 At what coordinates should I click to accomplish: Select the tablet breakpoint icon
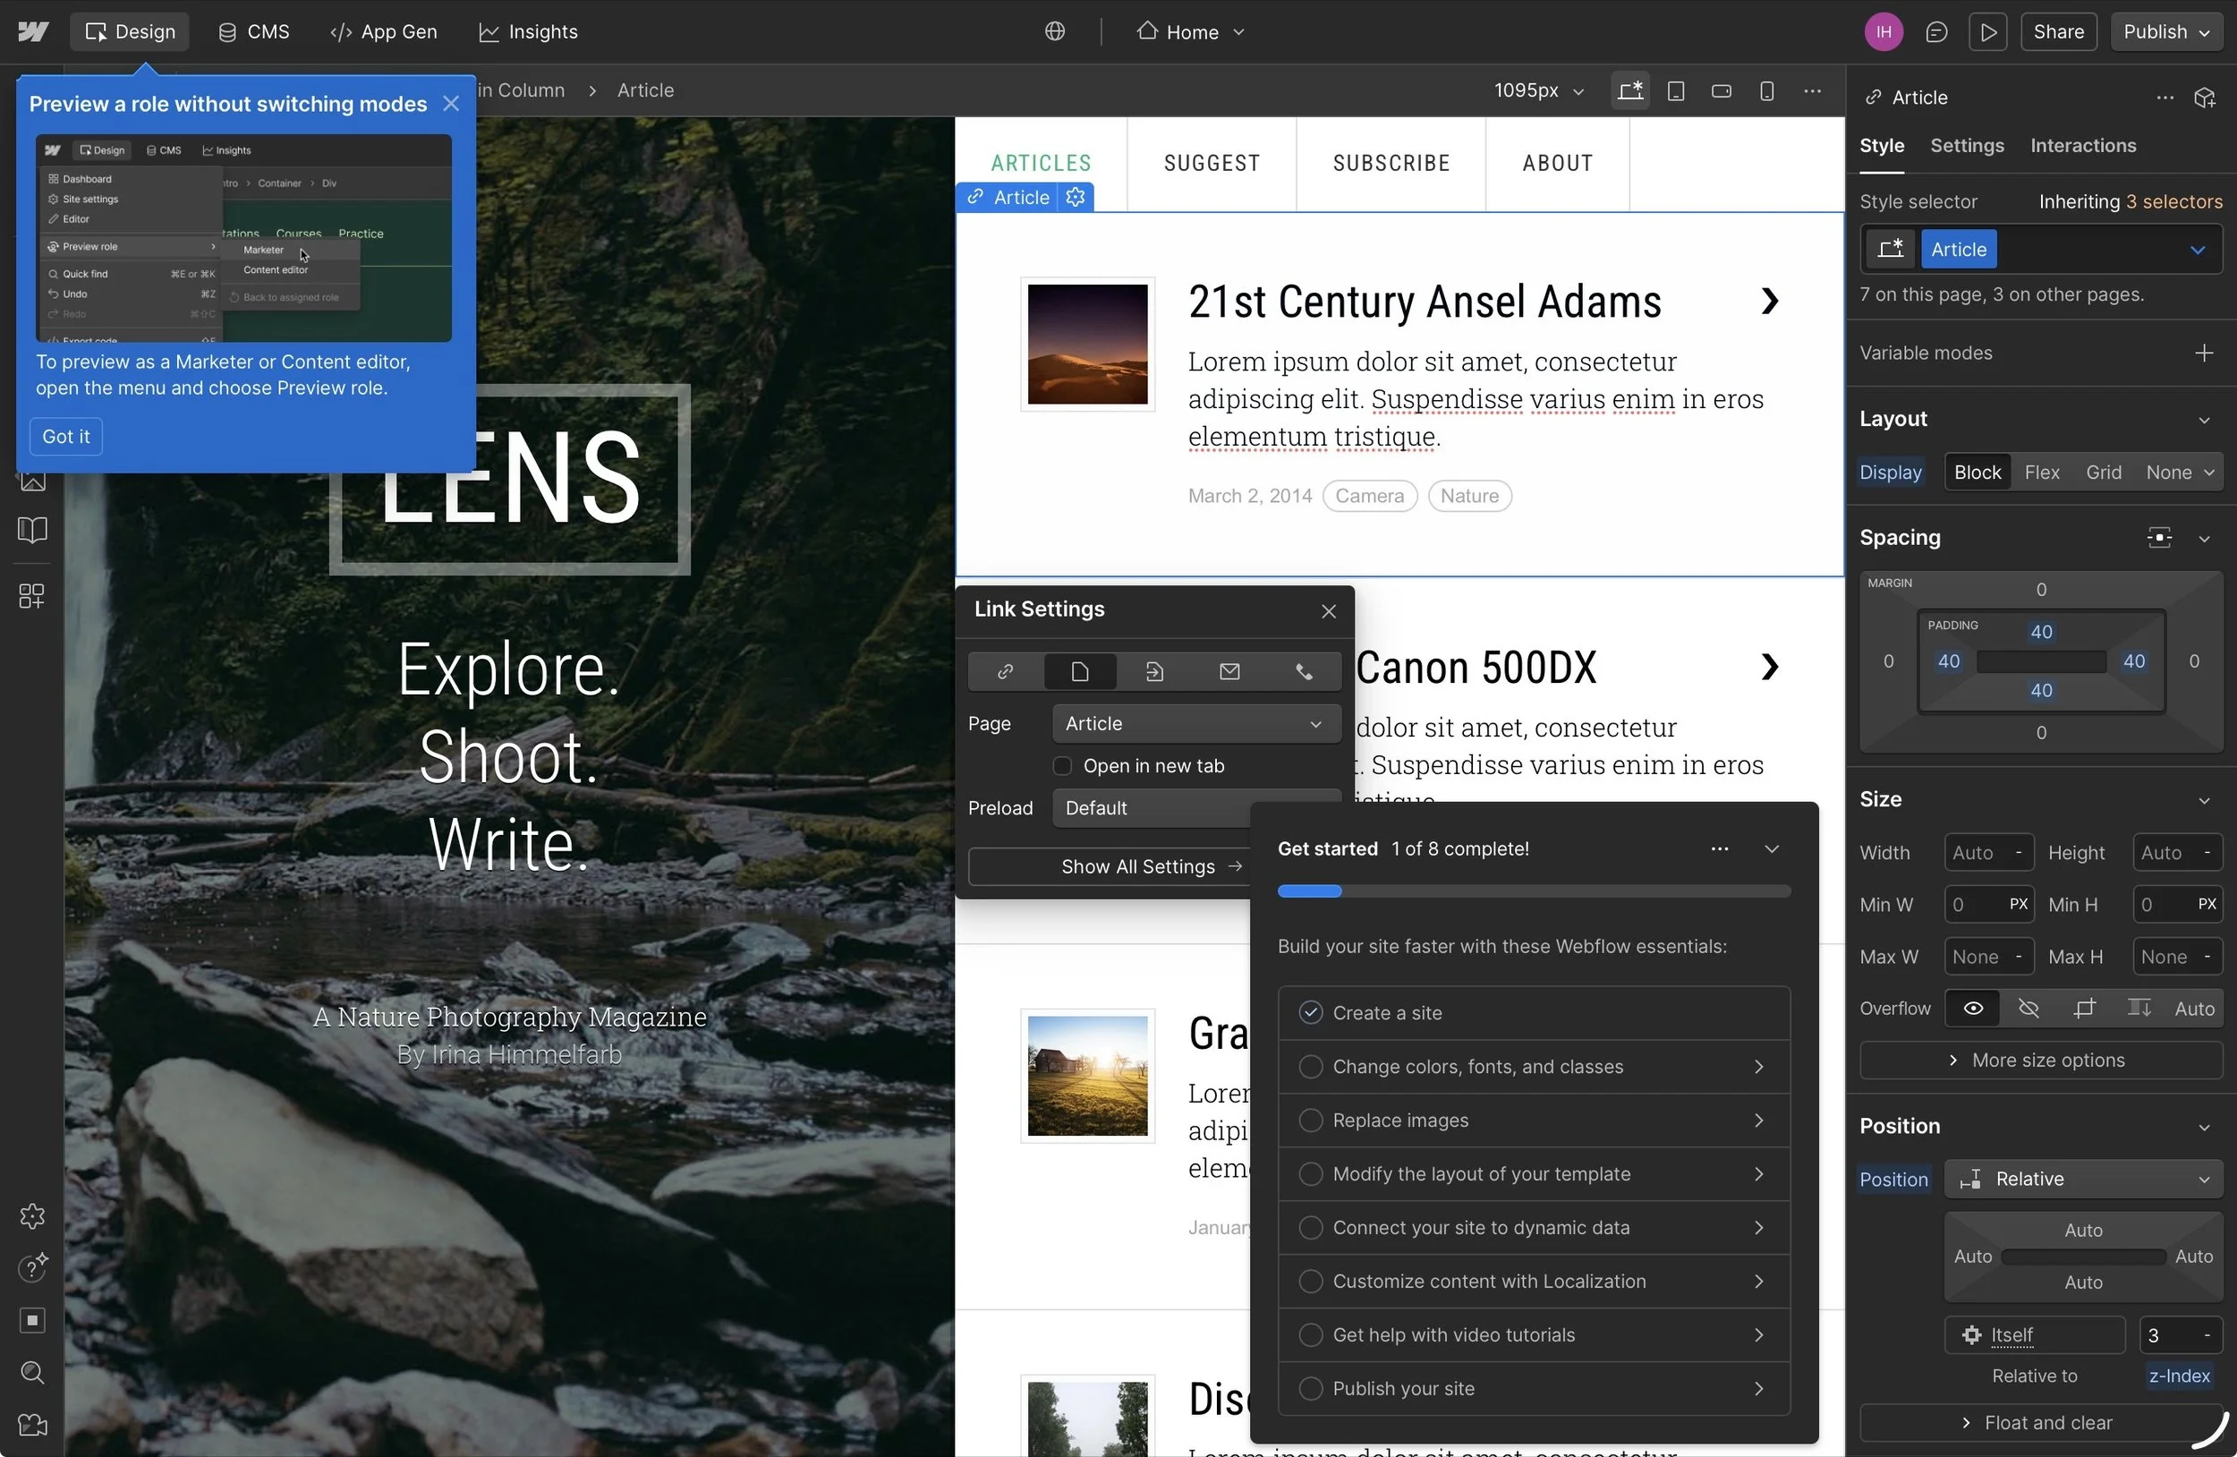point(1675,91)
